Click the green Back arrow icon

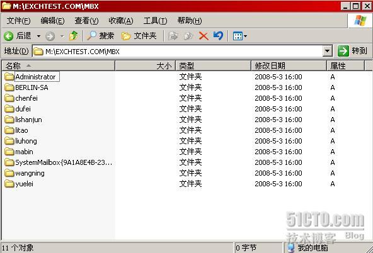pyautogui.click(x=9, y=36)
